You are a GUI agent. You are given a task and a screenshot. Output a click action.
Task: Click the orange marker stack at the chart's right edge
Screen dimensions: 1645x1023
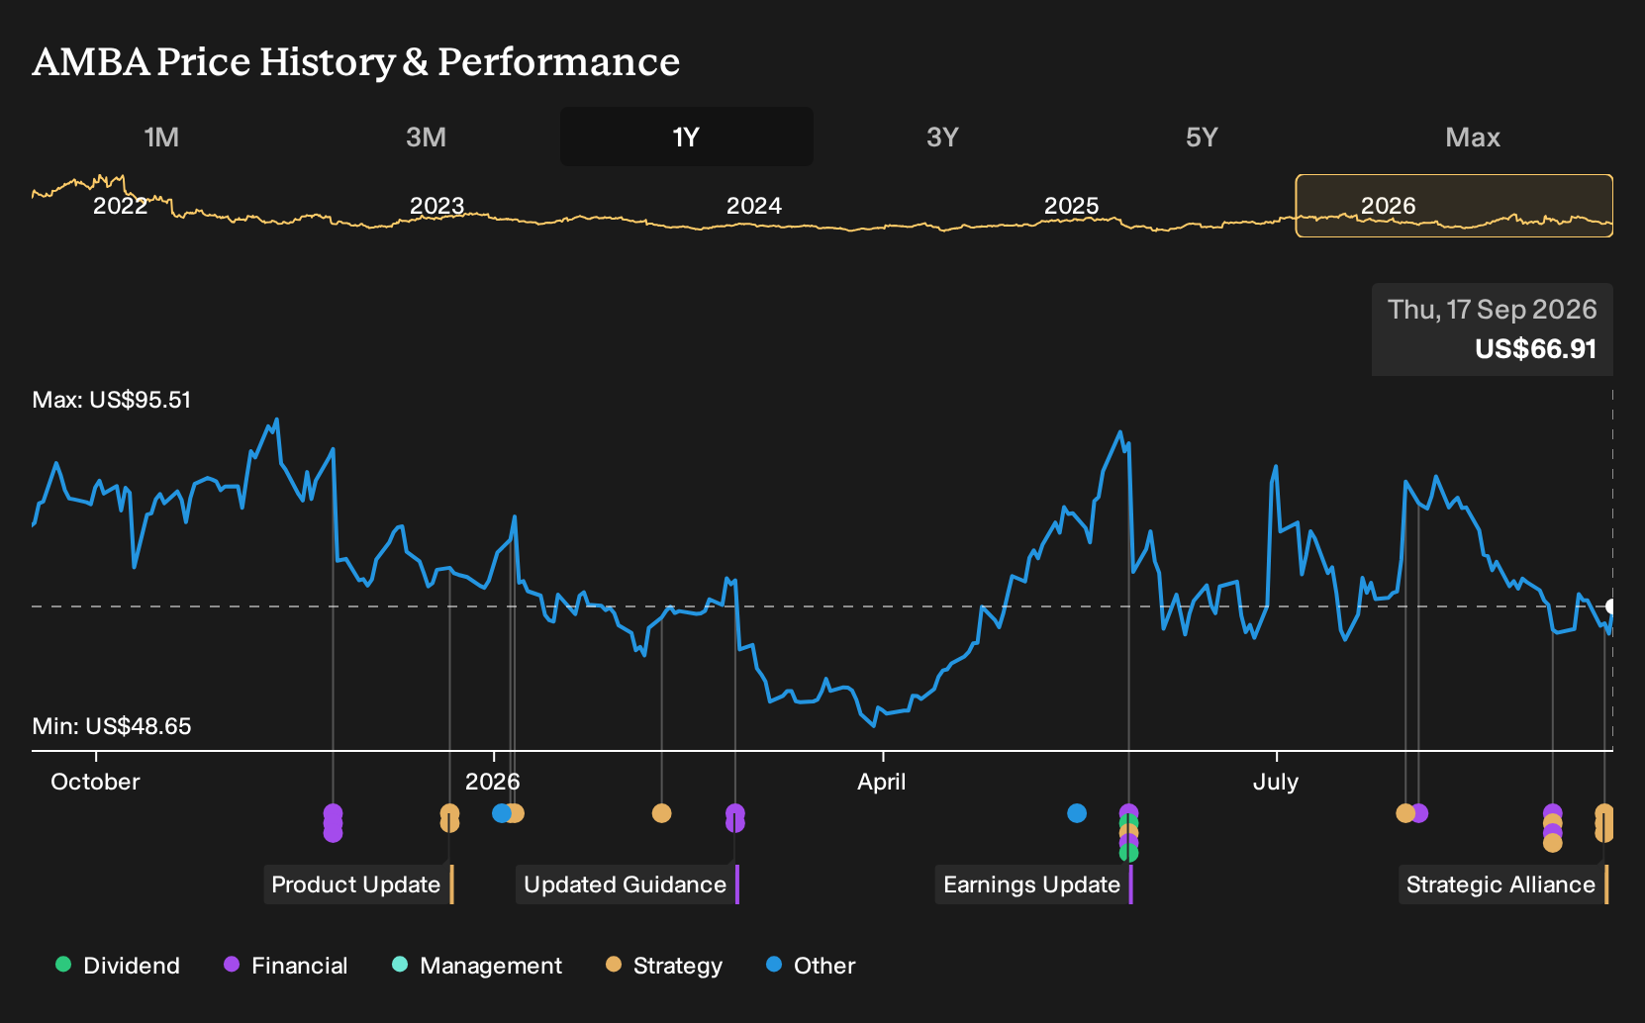point(1604,823)
